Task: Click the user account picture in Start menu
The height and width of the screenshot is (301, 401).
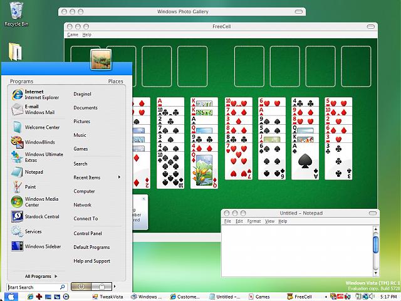Action: coord(101,60)
